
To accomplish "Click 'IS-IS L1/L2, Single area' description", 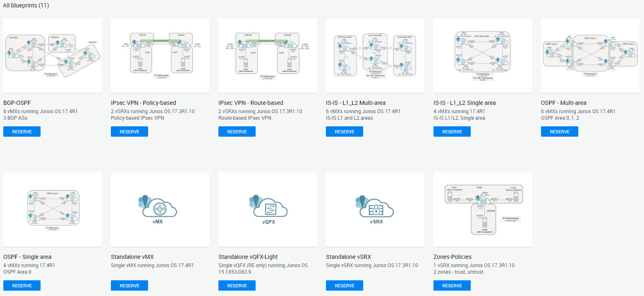I will 459,118.
